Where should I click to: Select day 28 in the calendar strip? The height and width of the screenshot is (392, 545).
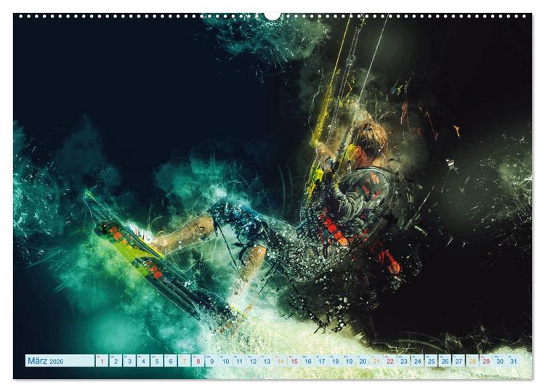[473, 361]
